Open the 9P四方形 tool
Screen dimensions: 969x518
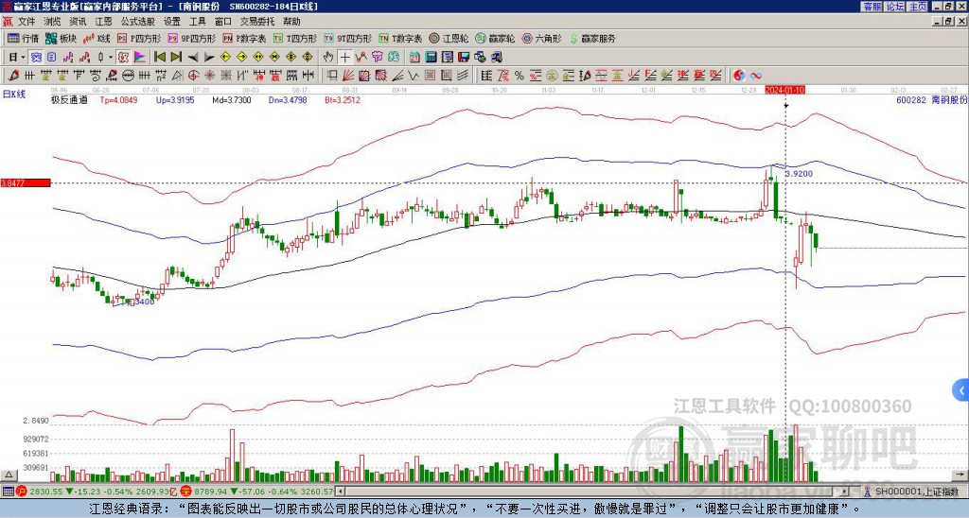(x=191, y=38)
